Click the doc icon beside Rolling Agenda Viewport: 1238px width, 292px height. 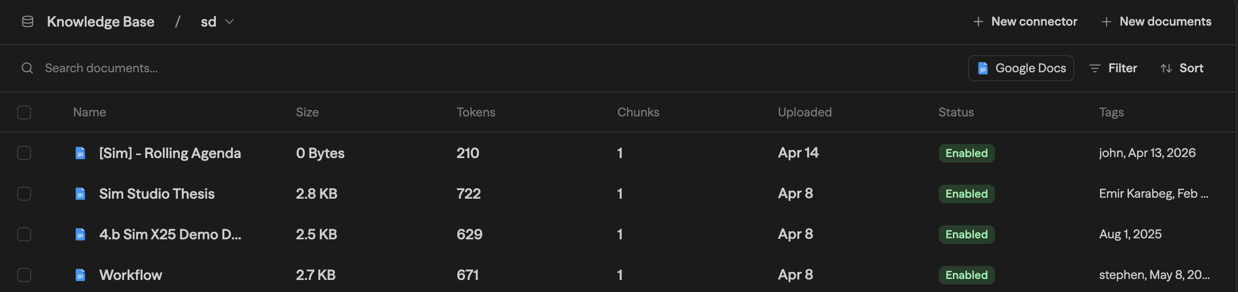point(80,153)
